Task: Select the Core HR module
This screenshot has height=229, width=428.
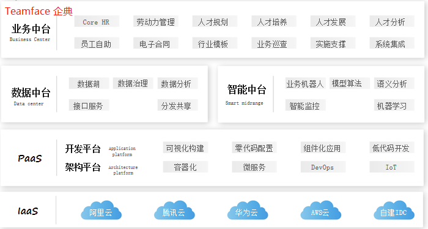Action: [97, 21]
